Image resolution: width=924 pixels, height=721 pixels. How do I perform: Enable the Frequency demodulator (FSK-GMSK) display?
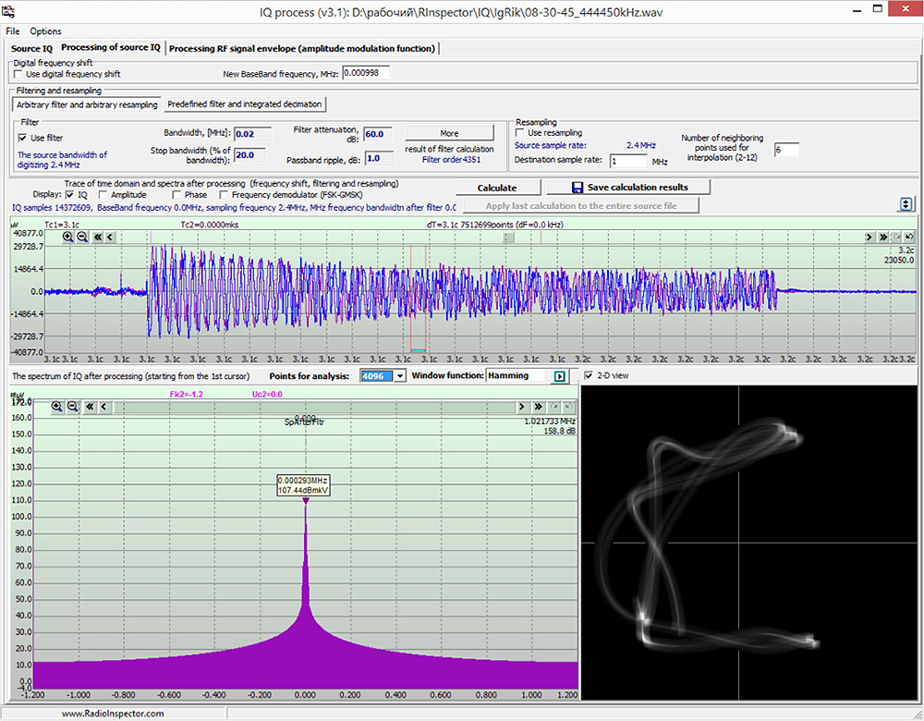click(225, 195)
